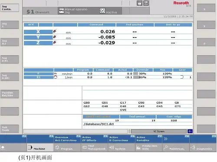
Task: Click the lock status icon in header
Action: pyautogui.click(x=139, y=3)
